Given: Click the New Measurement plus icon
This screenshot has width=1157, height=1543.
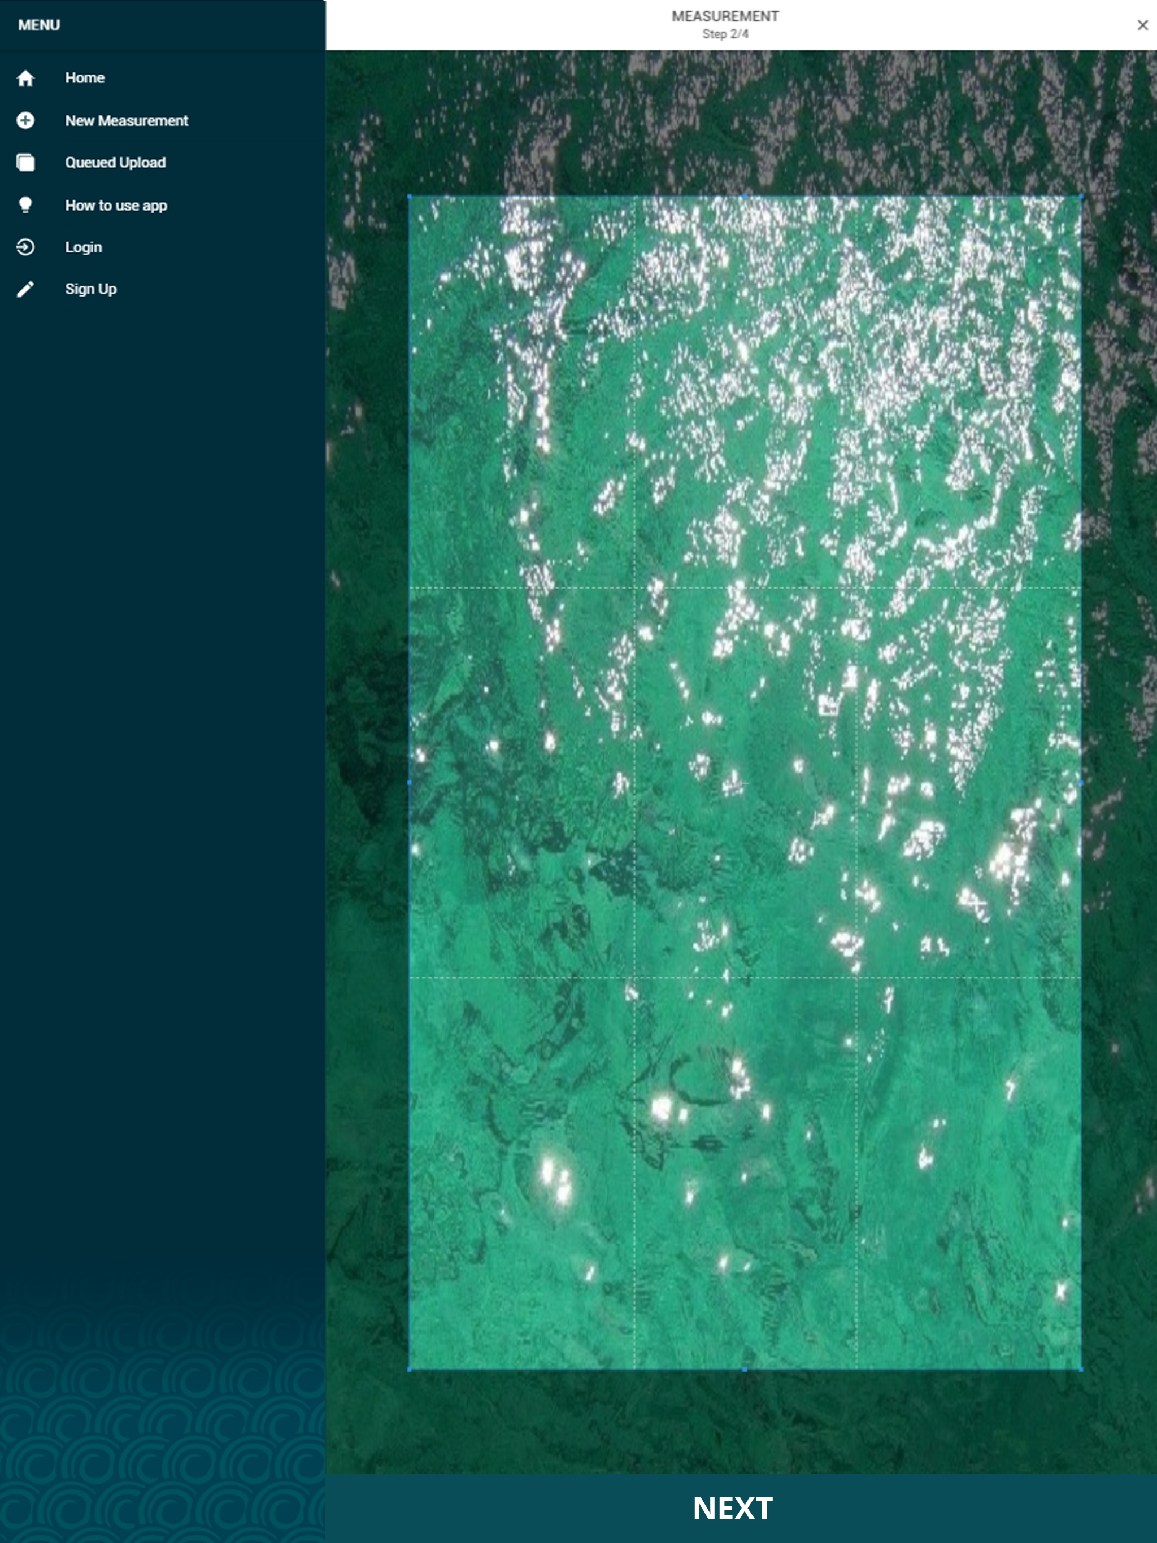Looking at the screenshot, I should tap(25, 121).
